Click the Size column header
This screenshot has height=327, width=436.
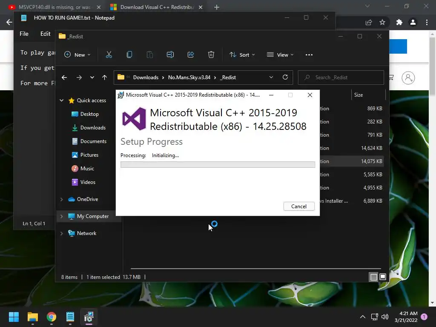368,95
